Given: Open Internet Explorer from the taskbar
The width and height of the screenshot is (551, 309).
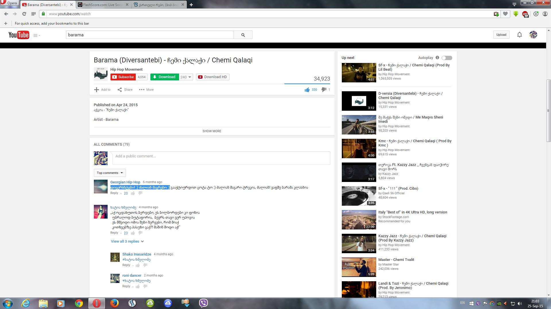Looking at the screenshot, I should (26, 303).
